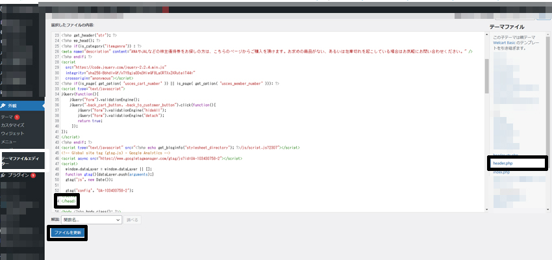The image size is (552, 260).
Task: Click the 調べる lookup button
Action: coord(132,220)
